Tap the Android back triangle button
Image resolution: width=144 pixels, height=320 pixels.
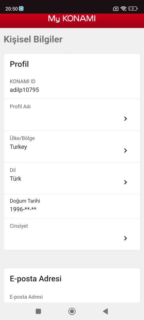tap(105, 311)
